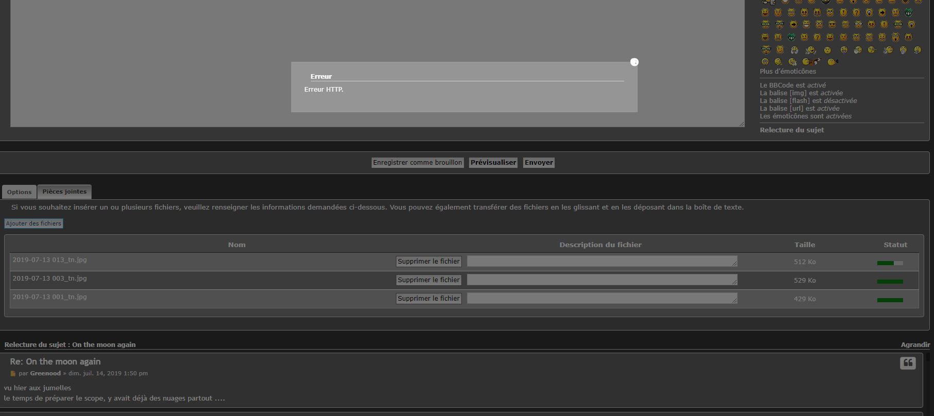Image resolution: width=934 pixels, height=416 pixels.
Task: Click 'La balise [url] est activée' text
Action: [x=799, y=109]
